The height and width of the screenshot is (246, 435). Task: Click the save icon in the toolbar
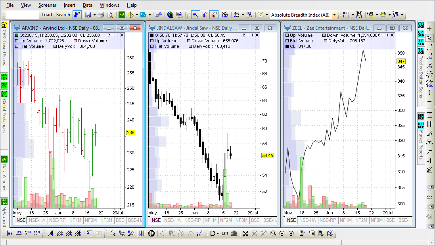tap(88, 15)
